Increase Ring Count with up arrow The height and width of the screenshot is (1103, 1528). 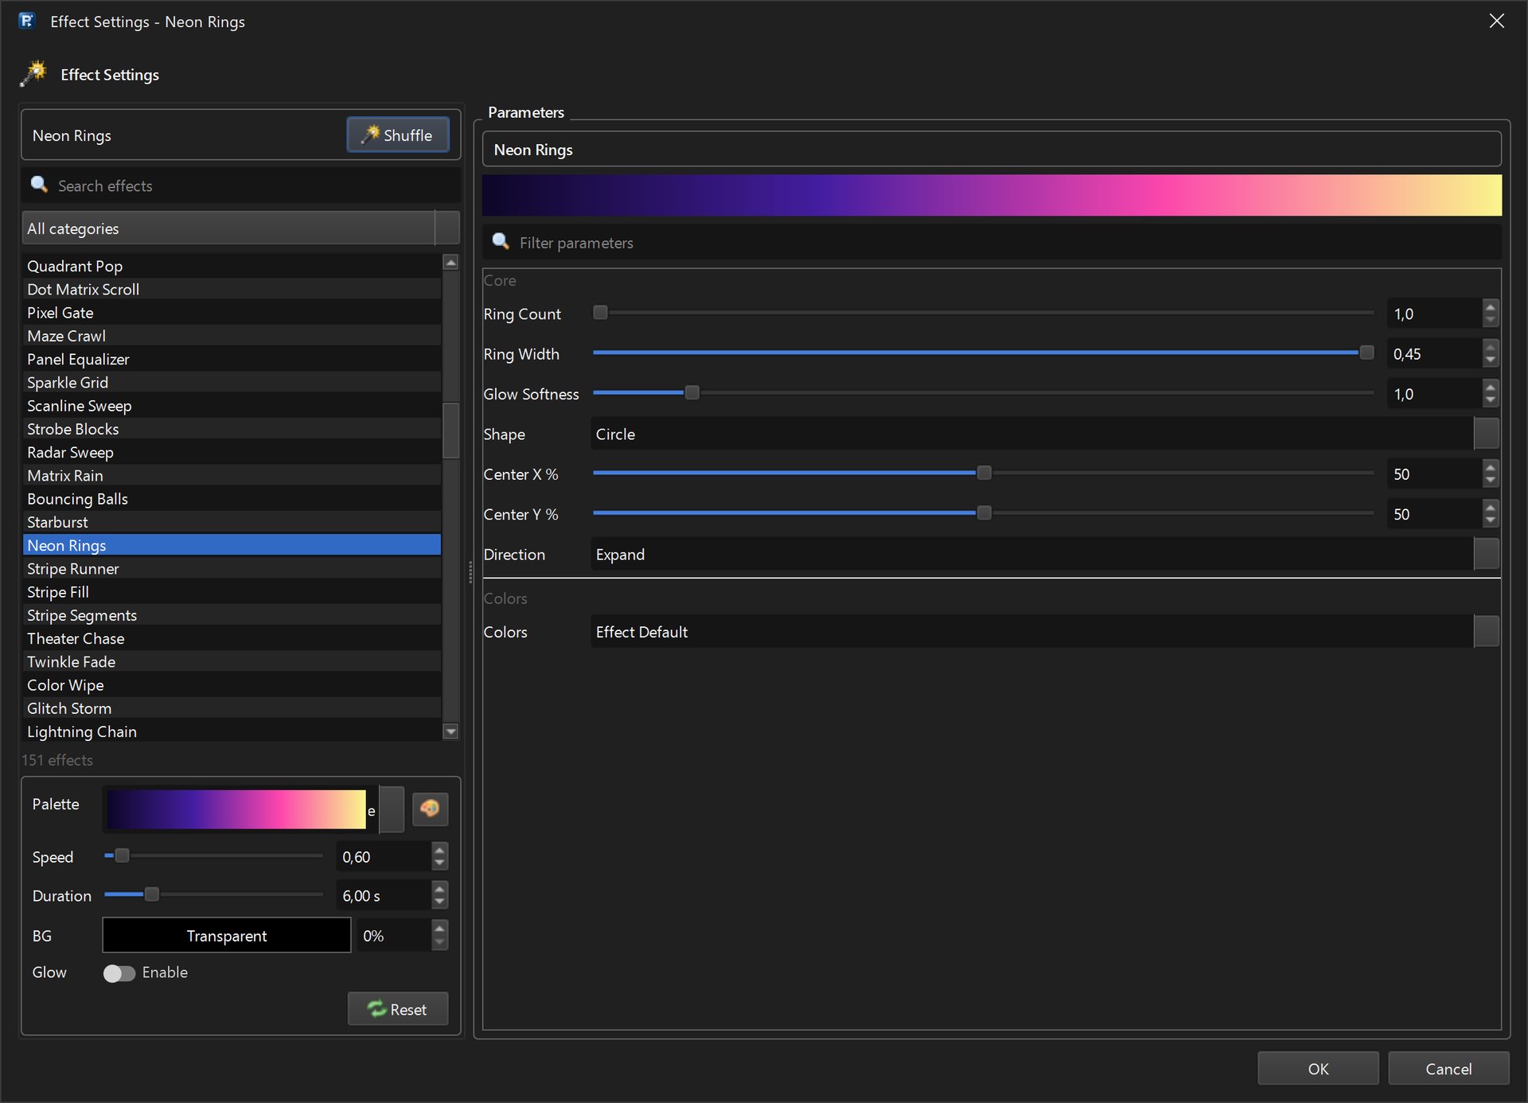pyautogui.click(x=1491, y=306)
